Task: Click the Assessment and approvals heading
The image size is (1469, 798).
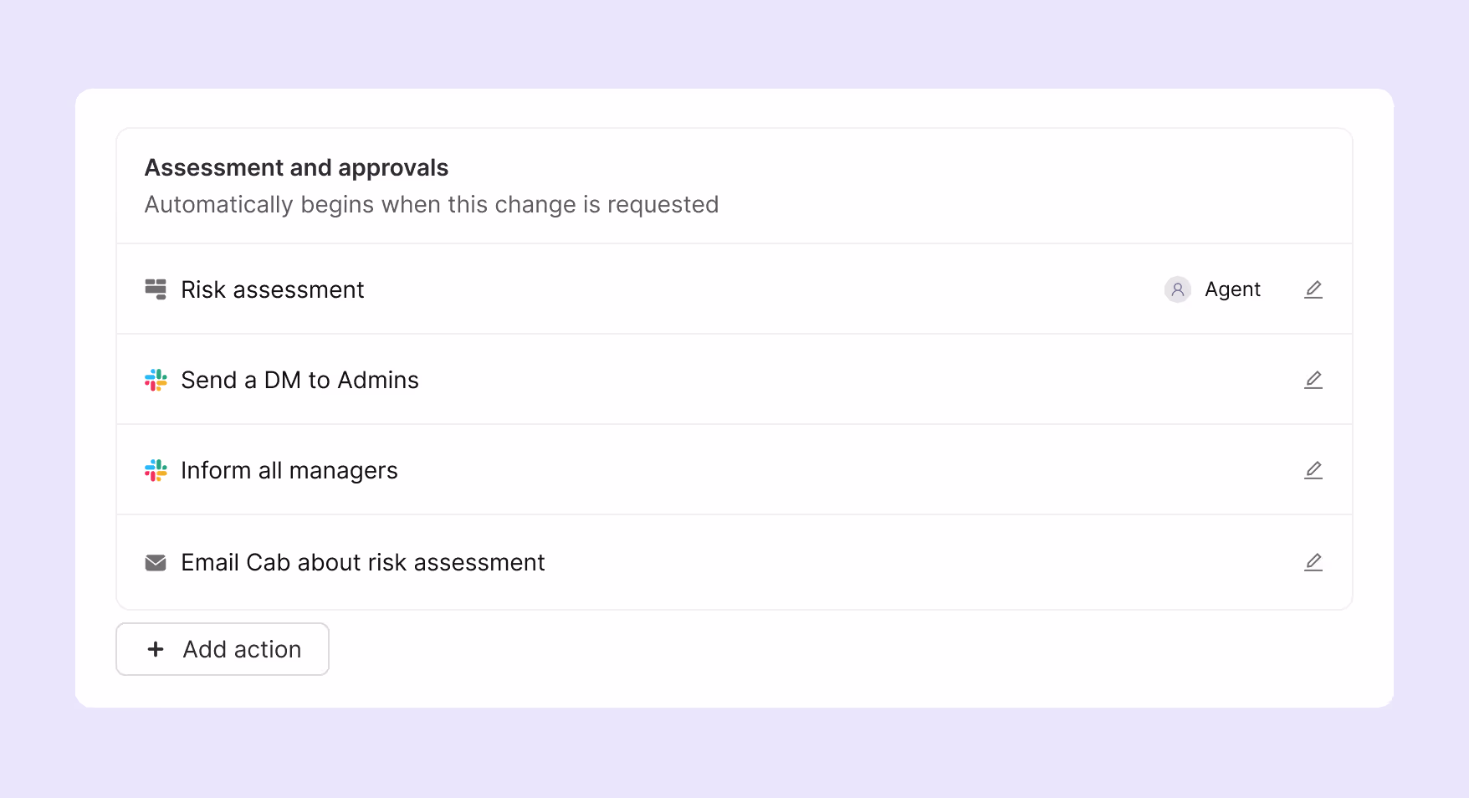Action: pos(296,167)
